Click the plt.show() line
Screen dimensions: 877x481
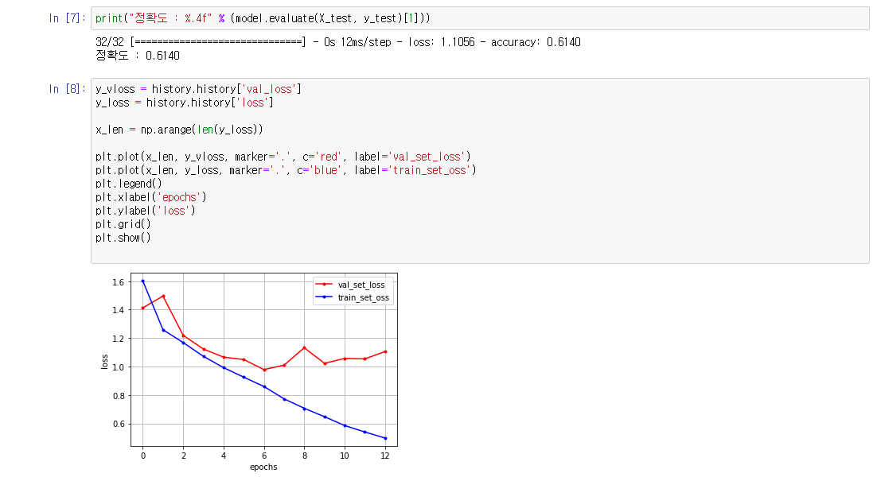point(123,238)
